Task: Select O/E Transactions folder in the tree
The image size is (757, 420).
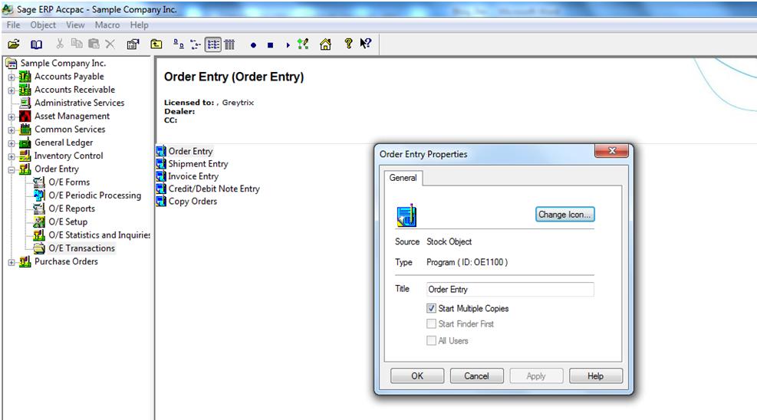Action: coord(81,248)
